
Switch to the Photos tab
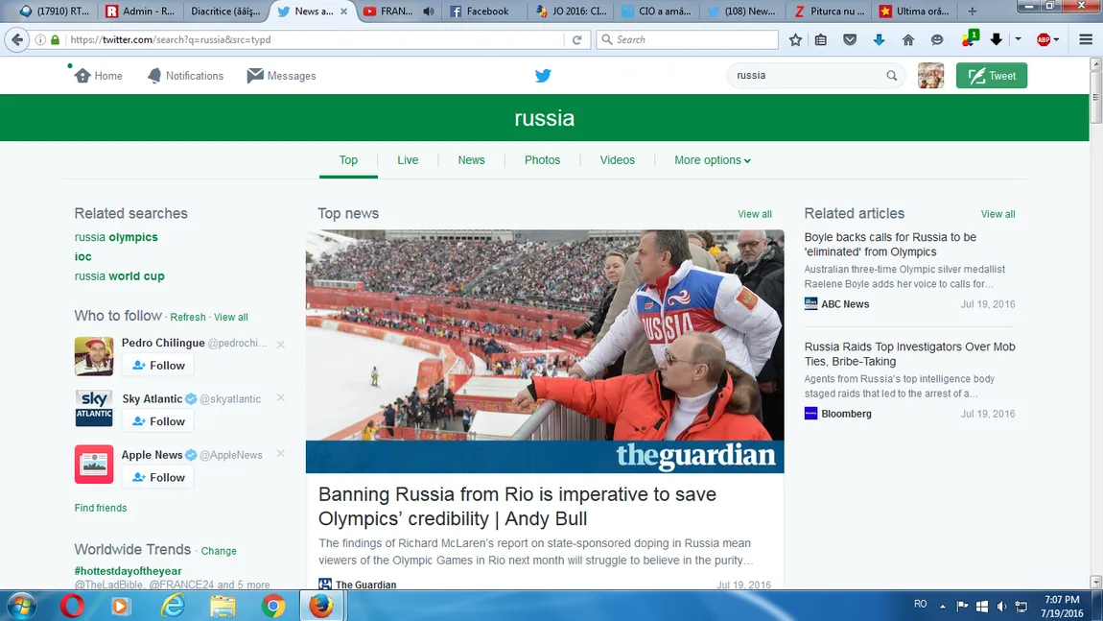click(x=542, y=160)
